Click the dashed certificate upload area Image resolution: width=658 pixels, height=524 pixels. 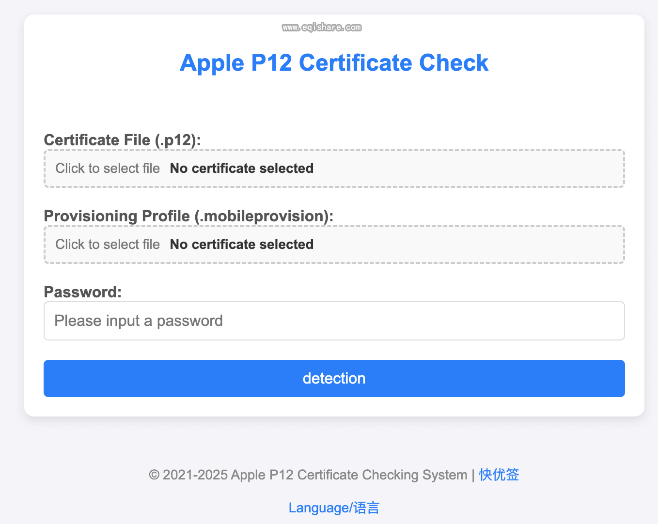click(334, 169)
